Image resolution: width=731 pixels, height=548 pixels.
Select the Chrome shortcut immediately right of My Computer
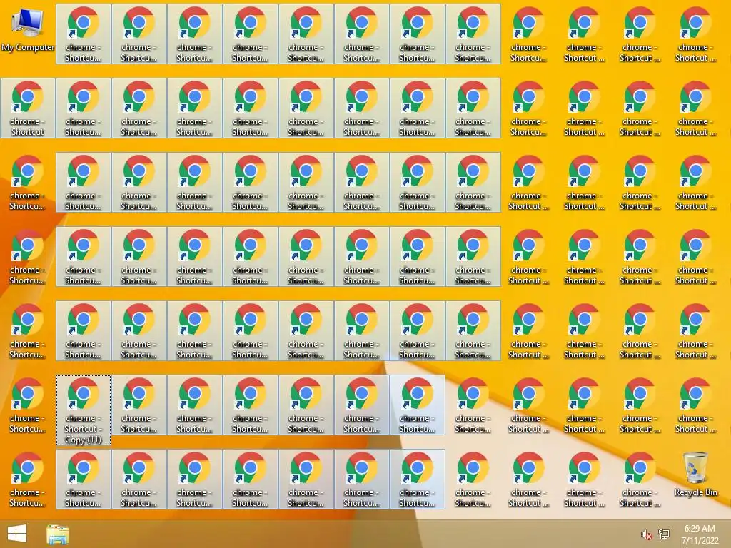pos(84,34)
